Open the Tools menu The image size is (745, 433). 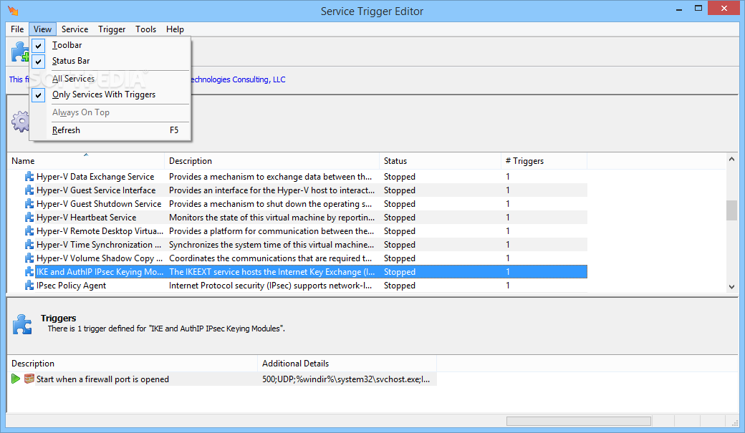pos(145,29)
